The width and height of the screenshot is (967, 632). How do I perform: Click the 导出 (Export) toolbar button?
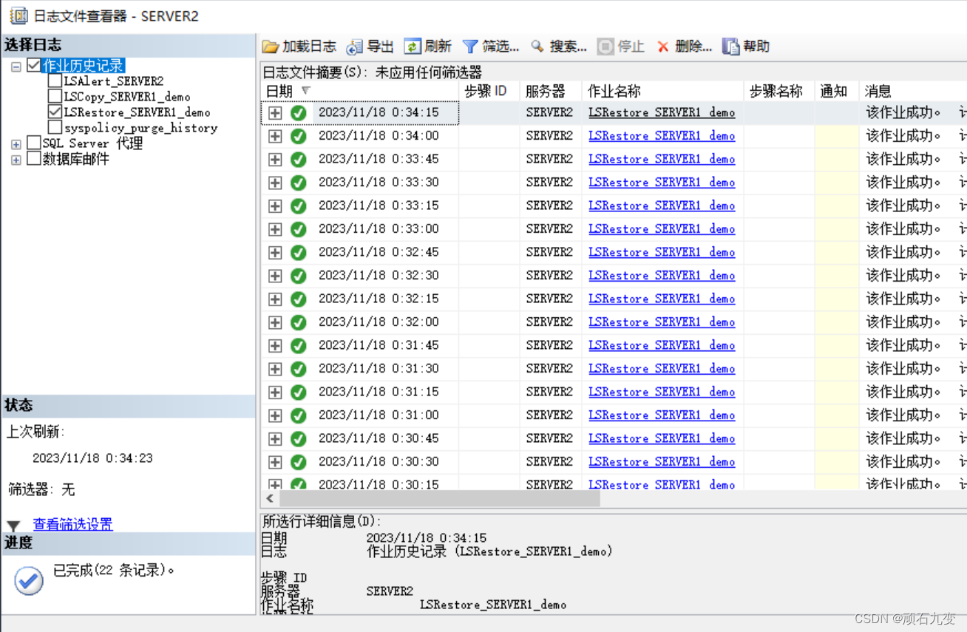(370, 47)
